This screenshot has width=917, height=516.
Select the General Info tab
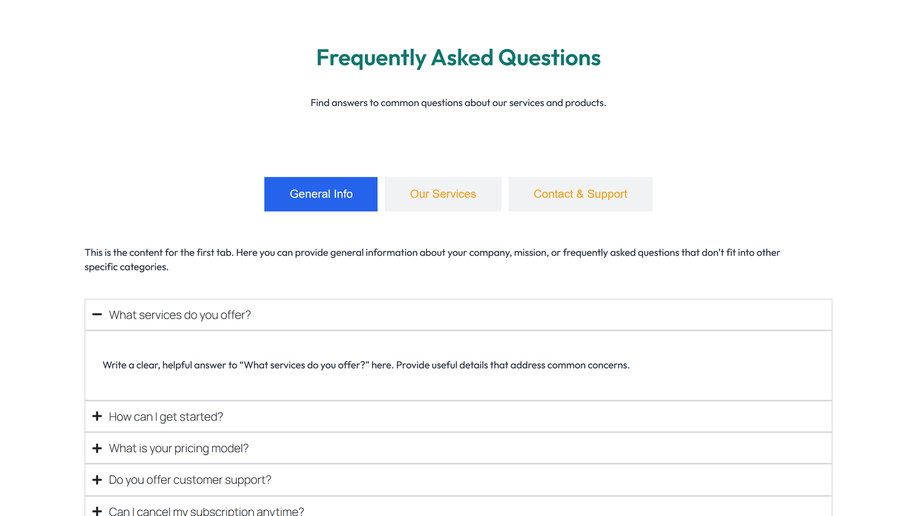tap(320, 194)
